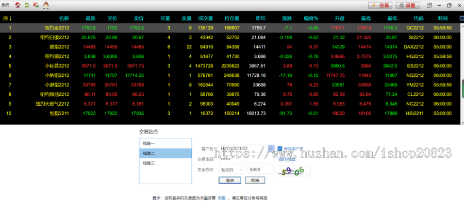Viewport: 464px width, 211px height.
Task: Sort by the 涨跌 column header
Action: click(x=287, y=19)
